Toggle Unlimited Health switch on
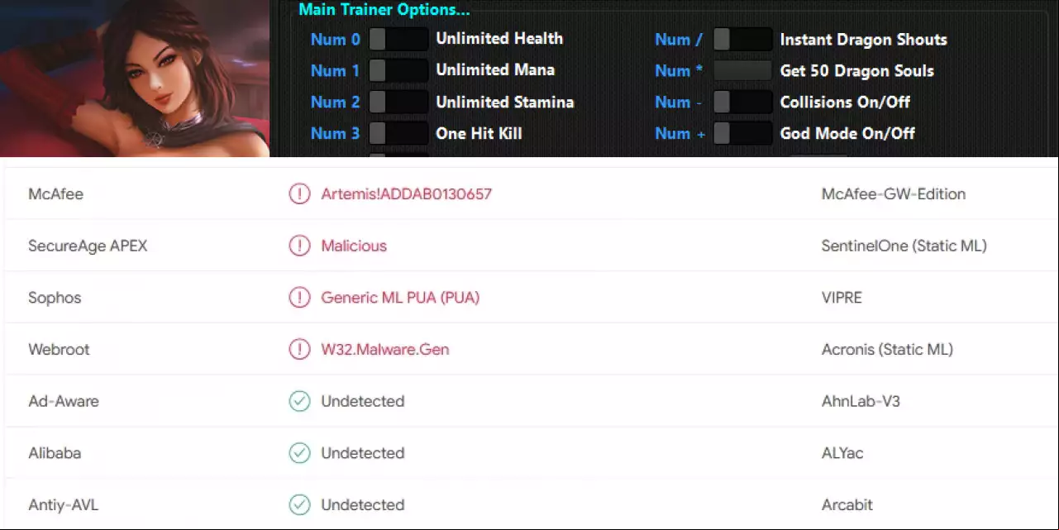 [x=398, y=39]
